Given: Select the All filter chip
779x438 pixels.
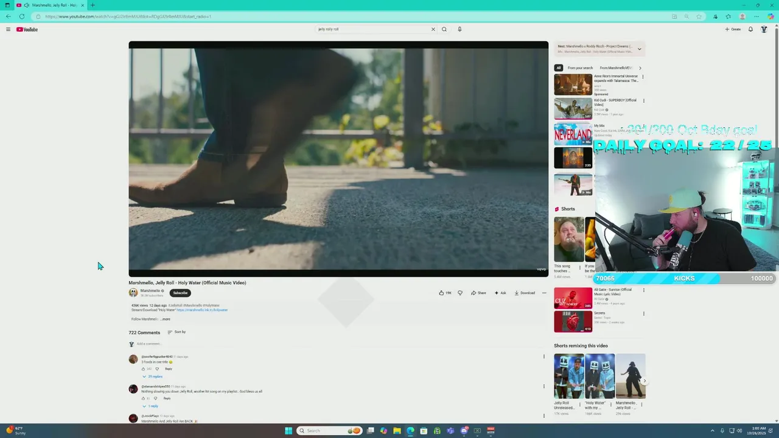Looking at the screenshot, I should tap(559, 68).
